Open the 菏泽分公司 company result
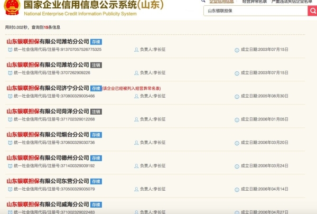Image resolution: width=317 pixels, height=214 pixels. tap(48, 111)
